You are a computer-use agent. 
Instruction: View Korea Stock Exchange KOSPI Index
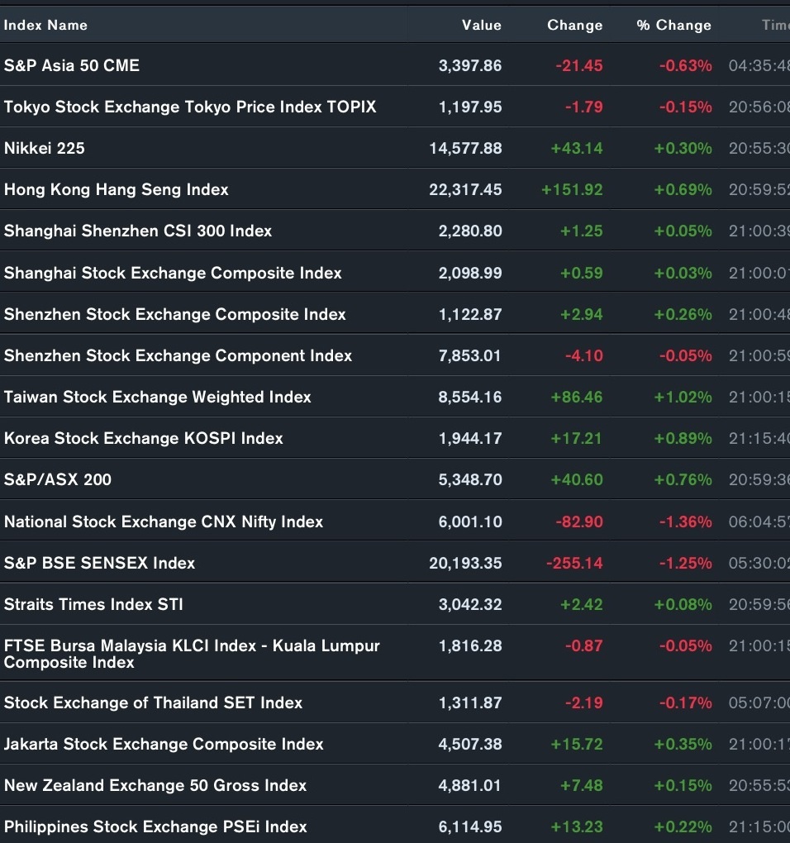[144, 438]
